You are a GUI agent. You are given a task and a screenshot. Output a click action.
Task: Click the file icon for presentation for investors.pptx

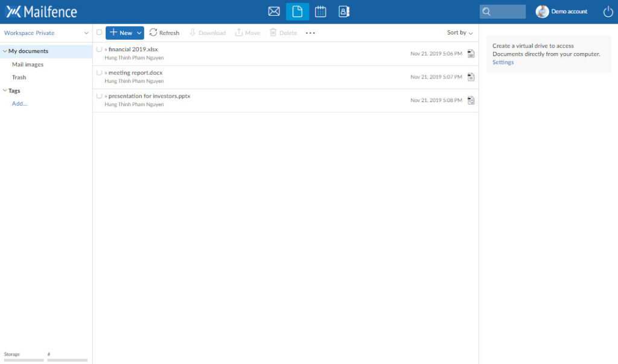(x=471, y=100)
